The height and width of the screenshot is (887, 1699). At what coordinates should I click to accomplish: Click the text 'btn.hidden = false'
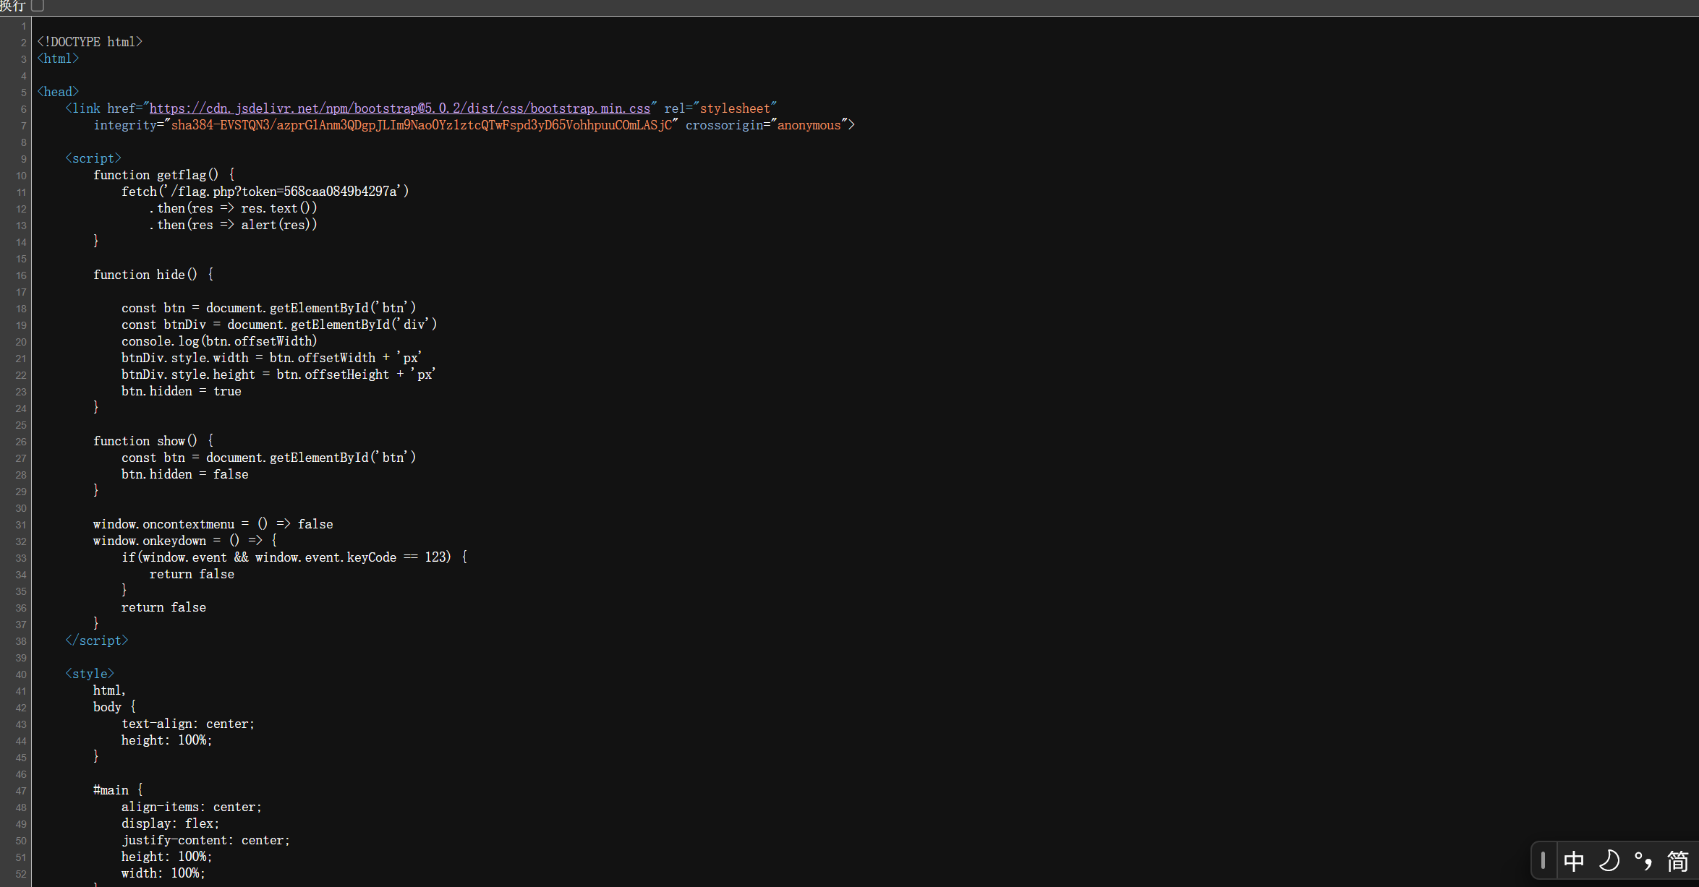(x=184, y=474)
